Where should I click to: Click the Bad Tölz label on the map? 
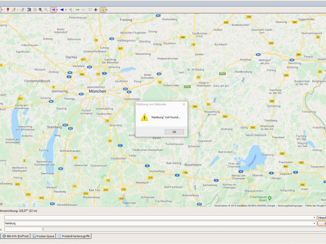(x=95, y=190)
